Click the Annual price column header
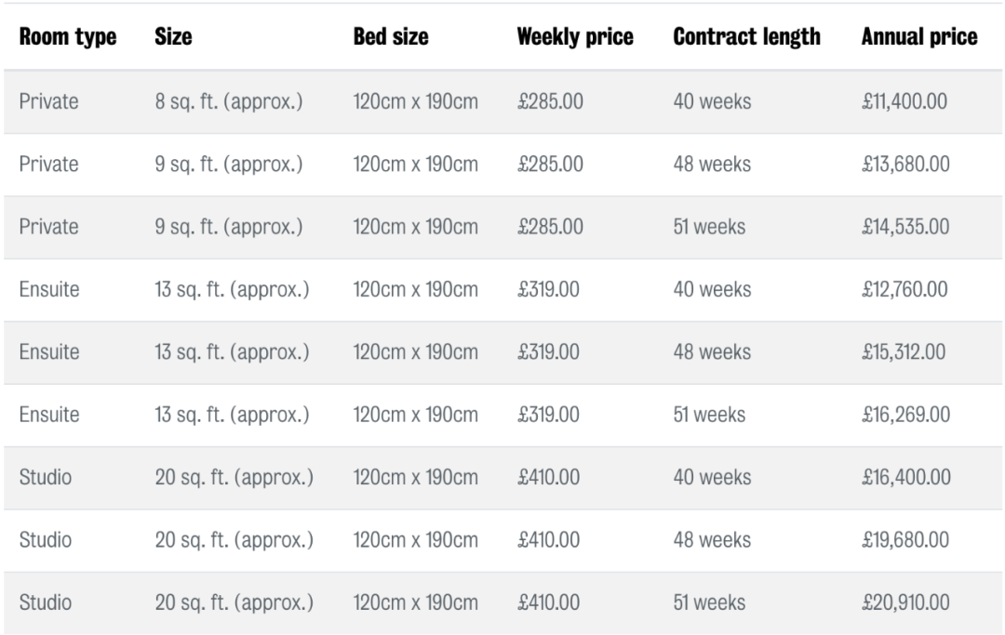Screen dimensions: 1005x635 (919, 38)
